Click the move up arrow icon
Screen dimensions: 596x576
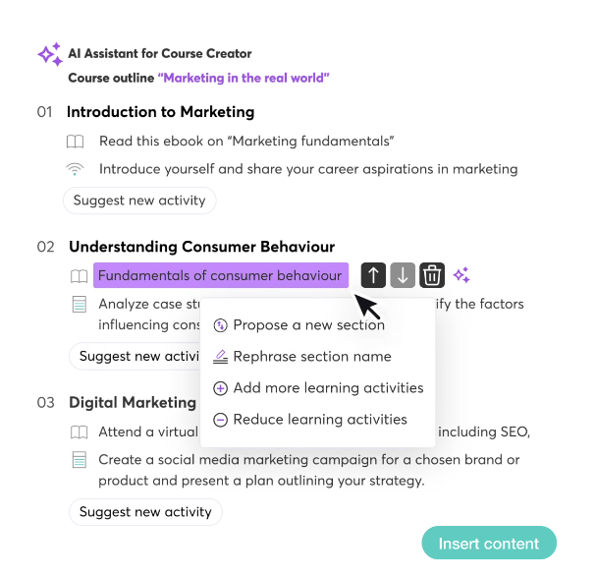[373, 275]
